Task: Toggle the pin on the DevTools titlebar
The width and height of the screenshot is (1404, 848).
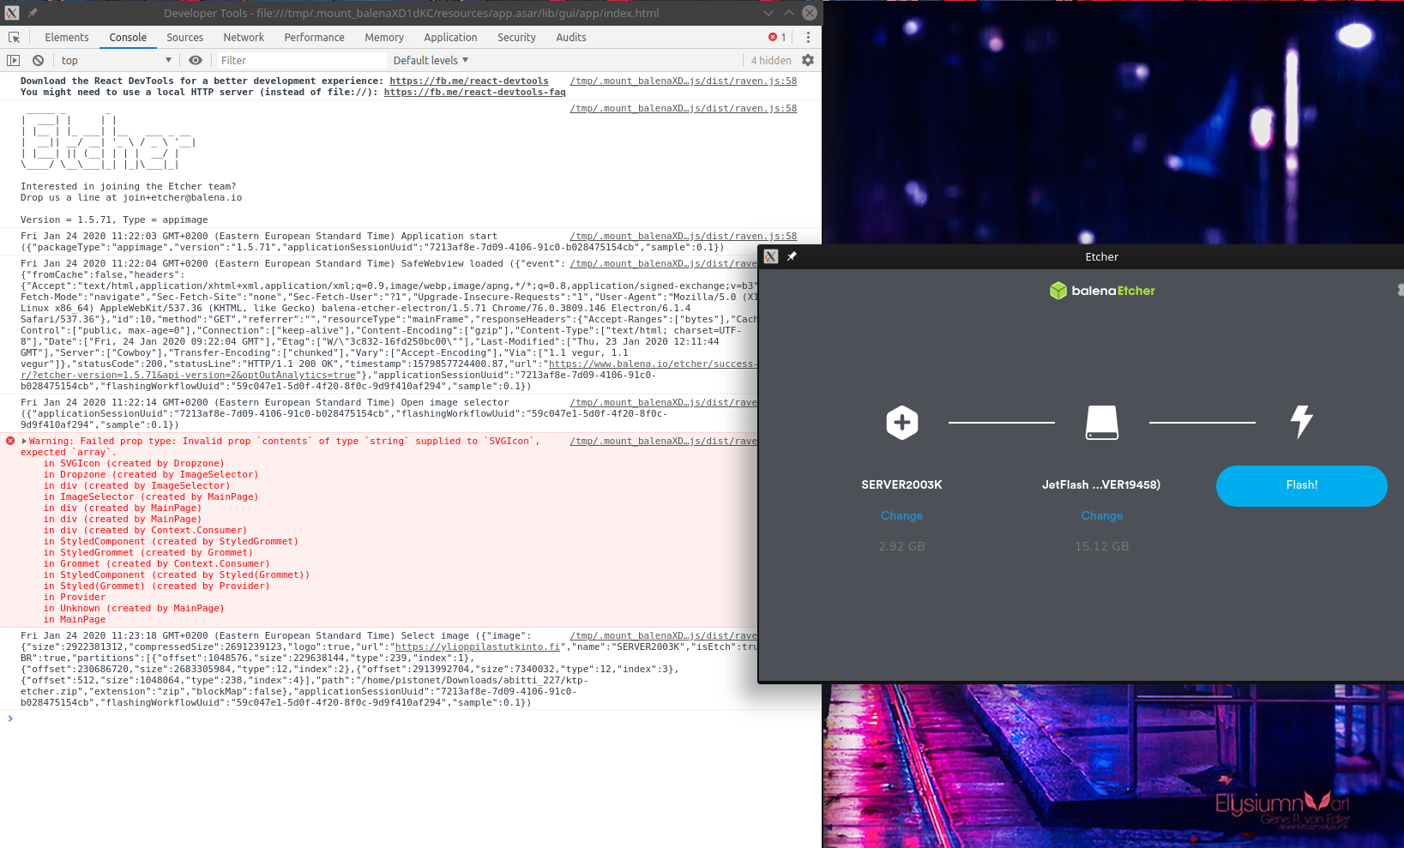Action: click(x=32, y=13)
